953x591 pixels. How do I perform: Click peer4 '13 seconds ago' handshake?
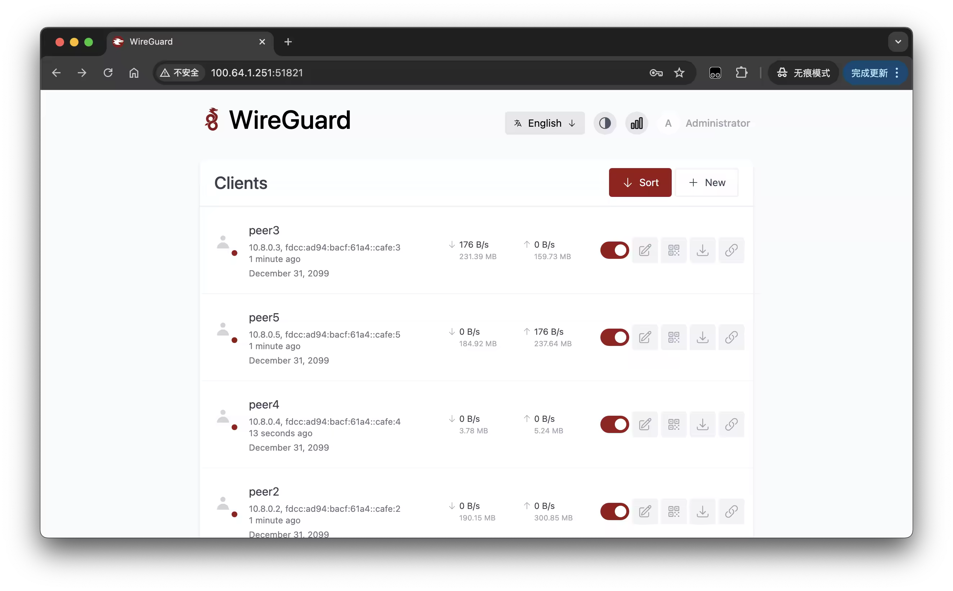280,433
